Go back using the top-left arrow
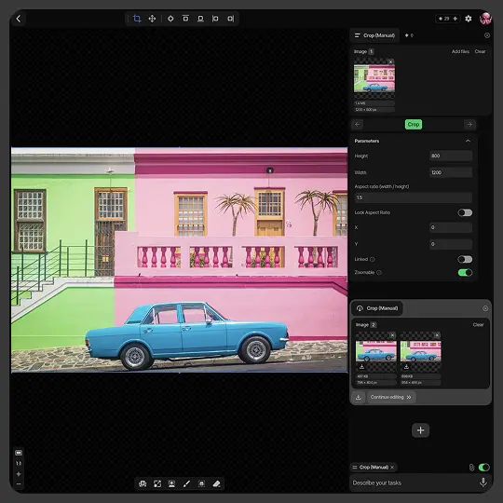503x503 pixels. (19, 19)
